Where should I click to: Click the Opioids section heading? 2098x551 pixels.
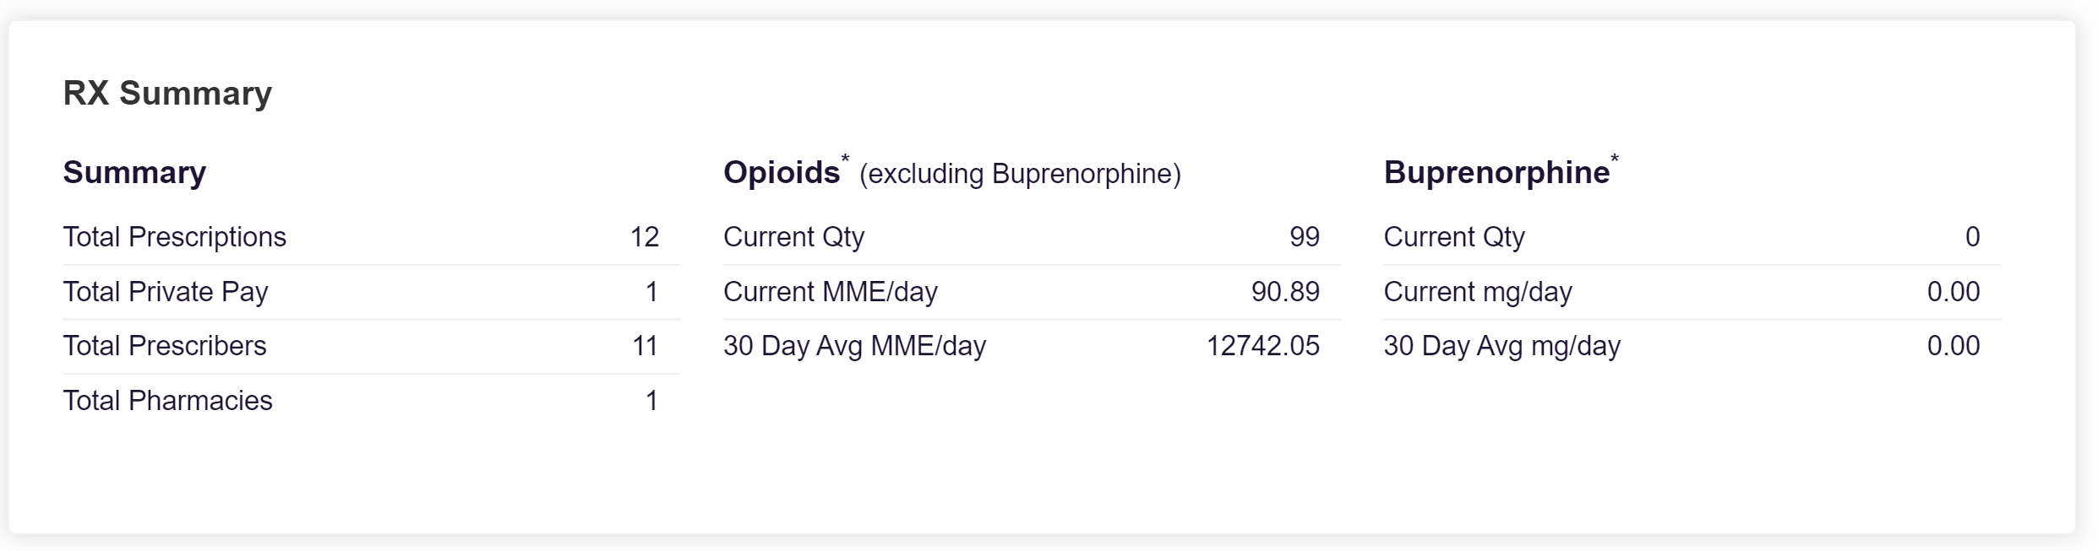(781, 172)
